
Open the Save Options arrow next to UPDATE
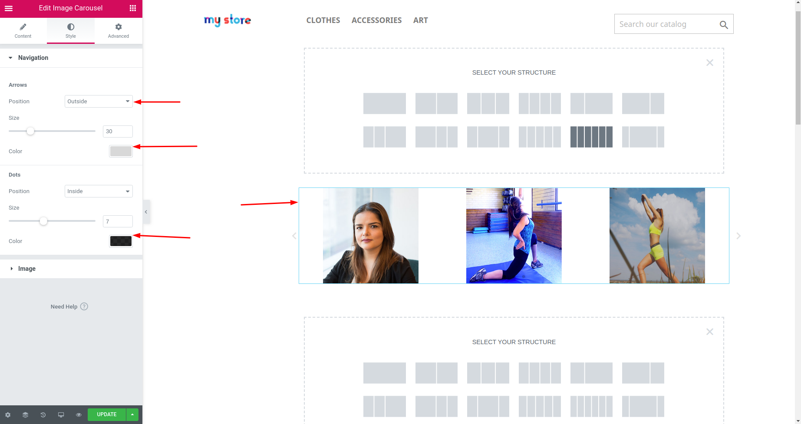tap(132, 414)
